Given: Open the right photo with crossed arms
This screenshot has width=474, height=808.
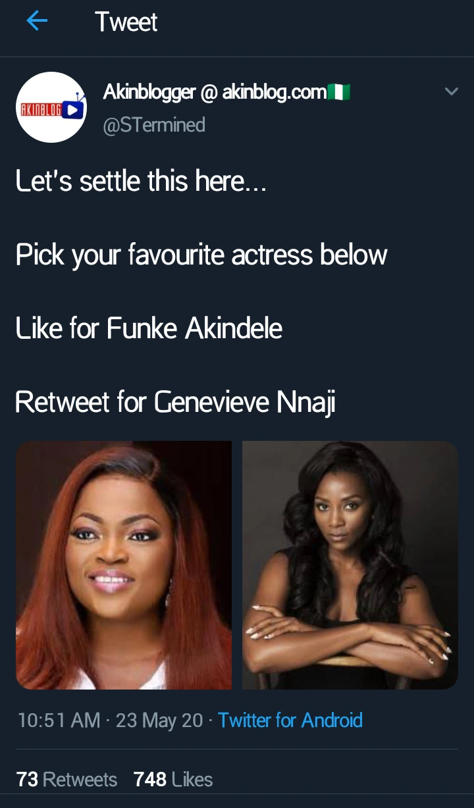Looking at the screenshot, I should (x=350, y=565).
